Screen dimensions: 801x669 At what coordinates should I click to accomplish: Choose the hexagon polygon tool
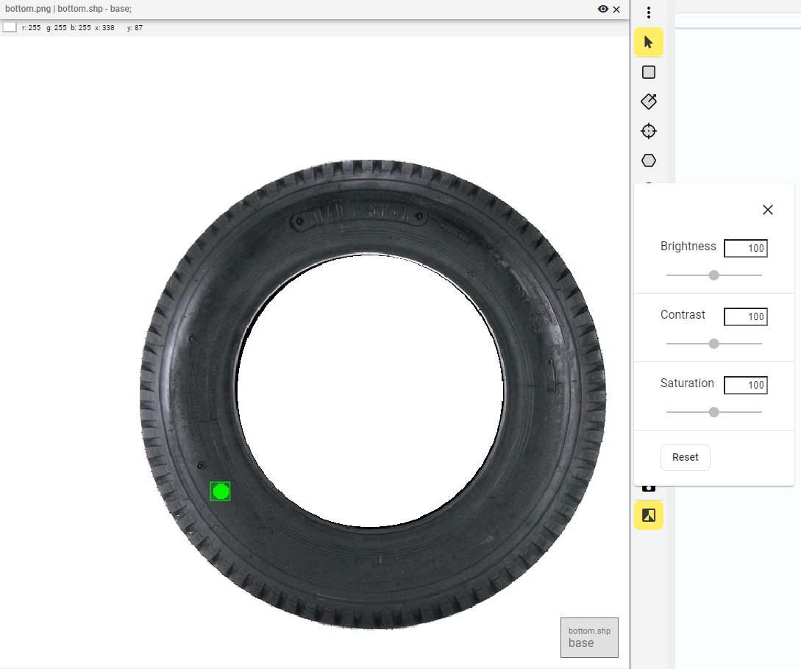[648, 160]
